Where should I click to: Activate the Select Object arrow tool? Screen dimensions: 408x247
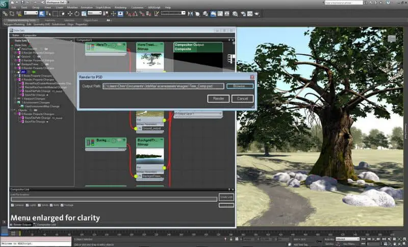pos(41,13)
